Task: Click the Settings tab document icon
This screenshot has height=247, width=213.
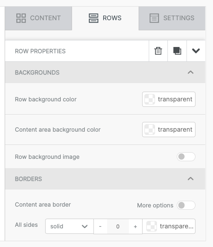Action: pos(154,18)
